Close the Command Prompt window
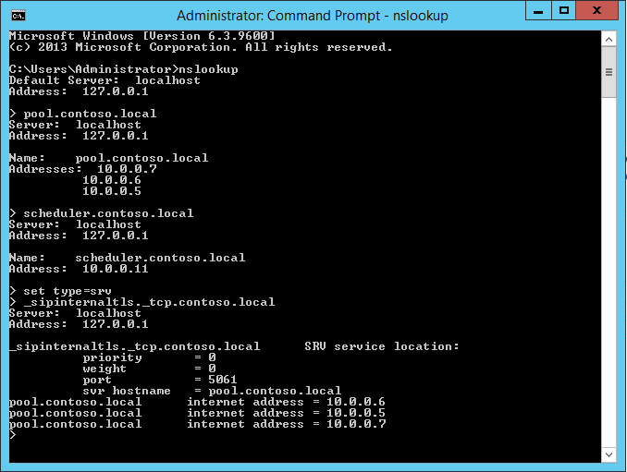Screen dimensions: 627x472 pyautogui.click(x=597, y=10)
